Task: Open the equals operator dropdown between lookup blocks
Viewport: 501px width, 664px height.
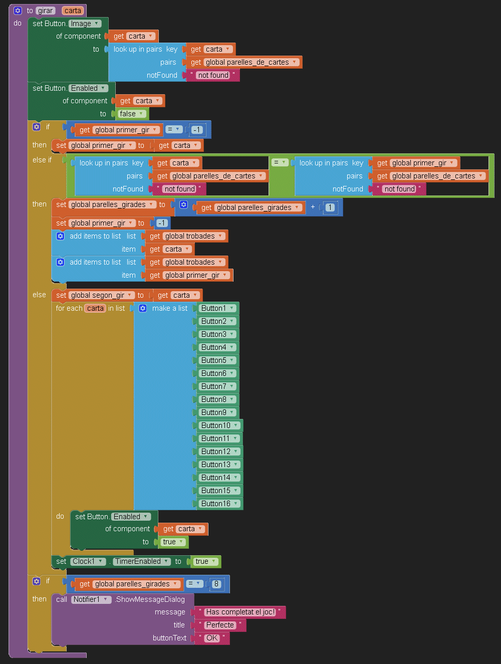Action: tap(284, 162)
